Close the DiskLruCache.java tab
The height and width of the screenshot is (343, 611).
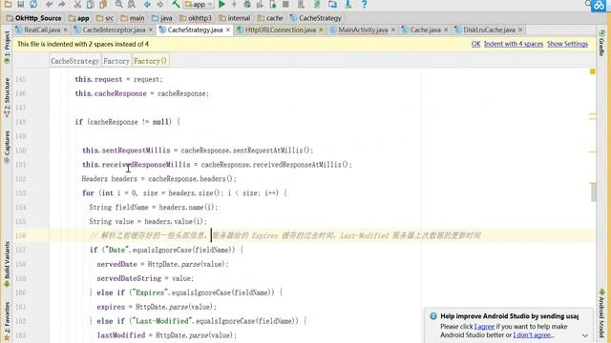point(520,30)
